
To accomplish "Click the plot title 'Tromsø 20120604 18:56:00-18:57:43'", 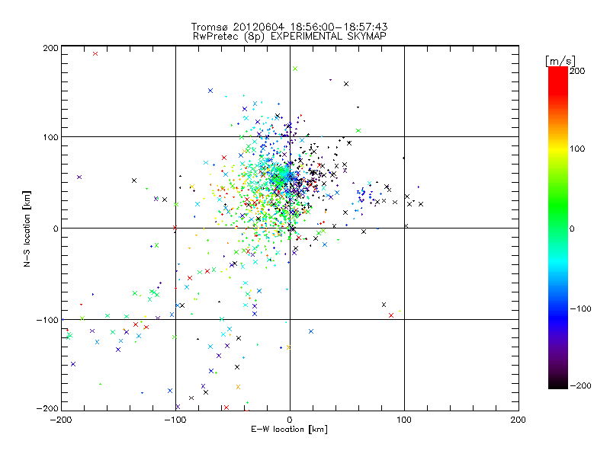I will tap(290, 27).
